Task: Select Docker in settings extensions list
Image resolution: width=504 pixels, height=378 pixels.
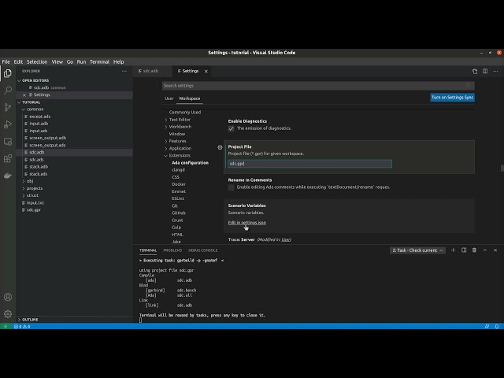Action: point(179,184)
